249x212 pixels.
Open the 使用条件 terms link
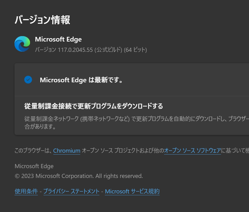26,191
